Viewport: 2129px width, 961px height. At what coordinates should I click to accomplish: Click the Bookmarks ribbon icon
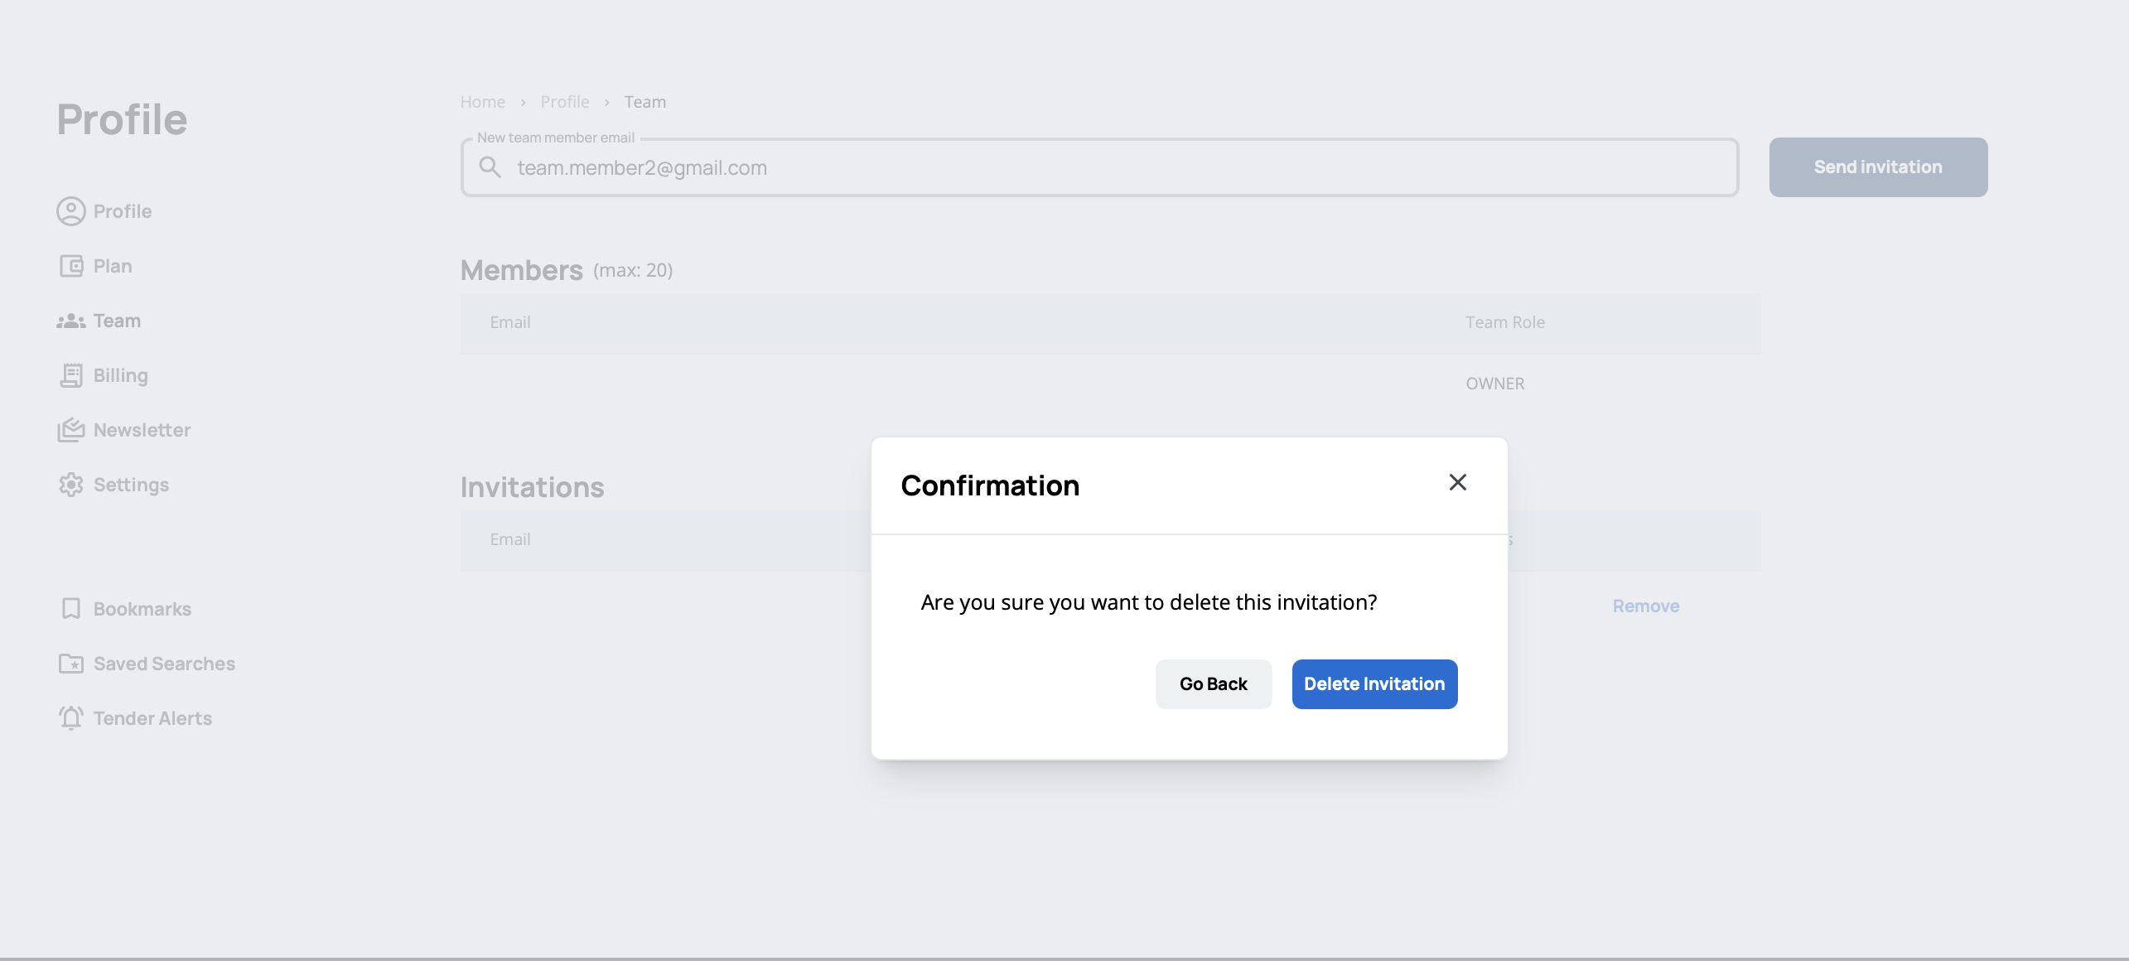pos(71,609)
